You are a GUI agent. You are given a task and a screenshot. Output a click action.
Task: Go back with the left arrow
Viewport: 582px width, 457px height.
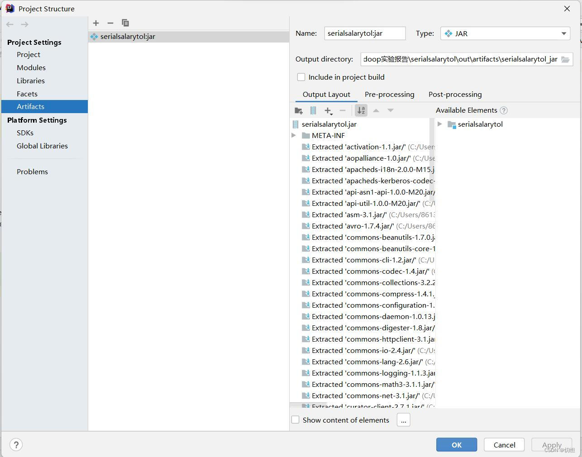coord(10,24)
